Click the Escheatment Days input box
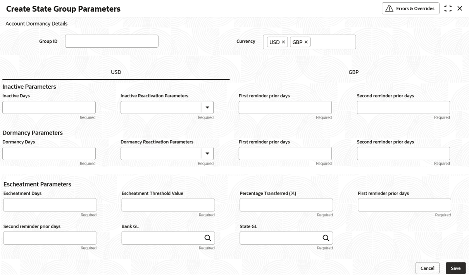The width and height of the screenshot is (469, 278). [50, 205]
